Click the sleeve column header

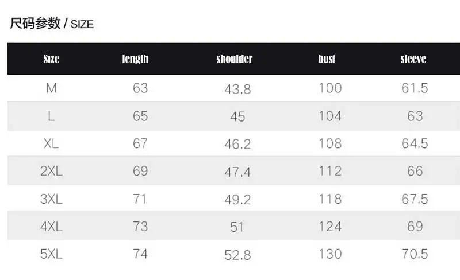[413, 59]
